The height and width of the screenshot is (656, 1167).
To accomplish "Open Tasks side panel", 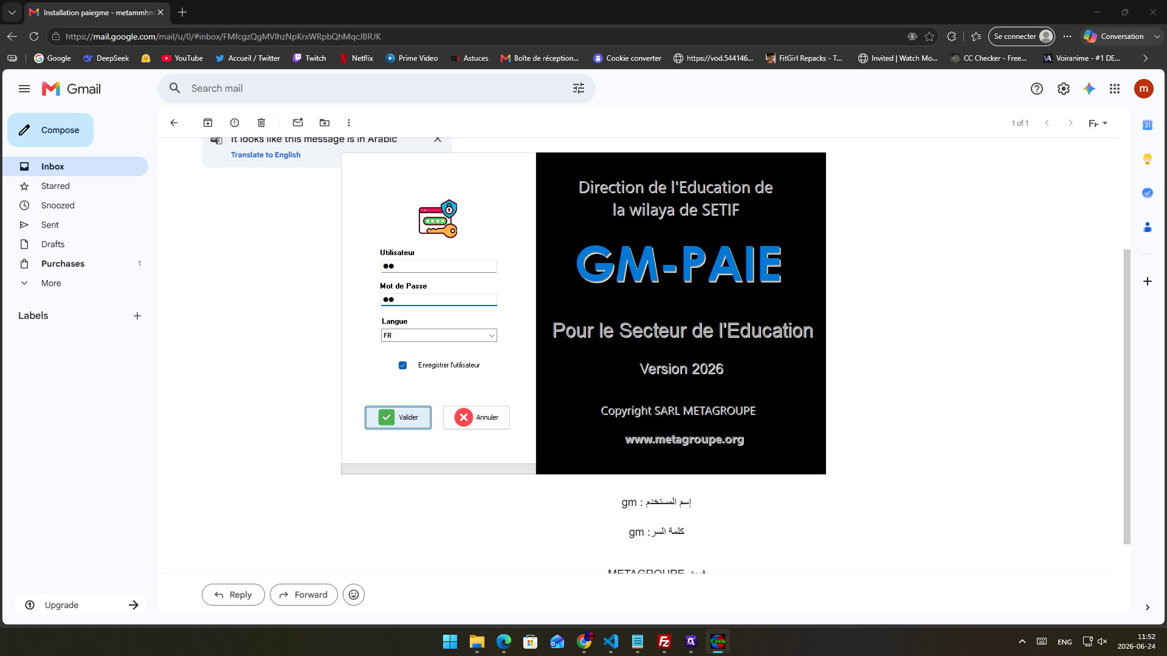I will click(1148, 193).
